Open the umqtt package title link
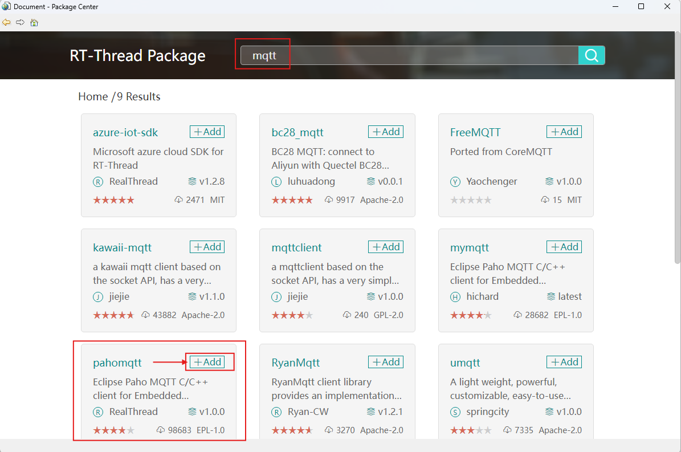 465,363
